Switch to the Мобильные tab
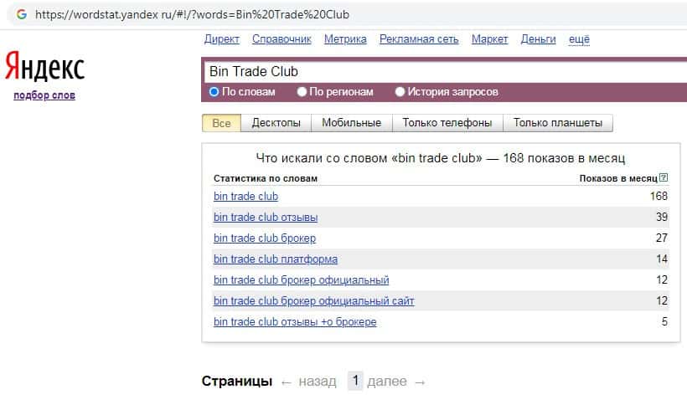This screenshot has height=405, width=687. pos(351,123)
